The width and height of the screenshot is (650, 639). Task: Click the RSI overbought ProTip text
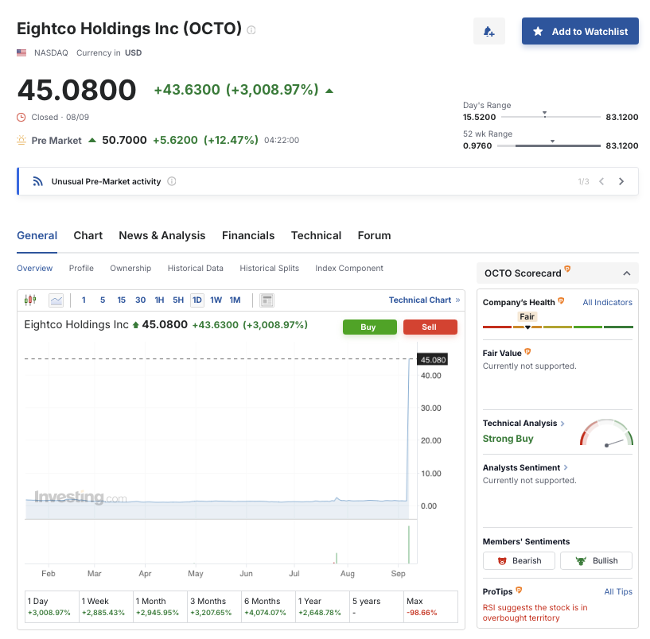tap(535, 613)
